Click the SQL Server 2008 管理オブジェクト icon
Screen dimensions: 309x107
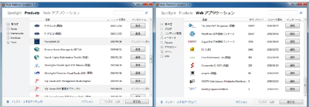[x=37, y=89]
